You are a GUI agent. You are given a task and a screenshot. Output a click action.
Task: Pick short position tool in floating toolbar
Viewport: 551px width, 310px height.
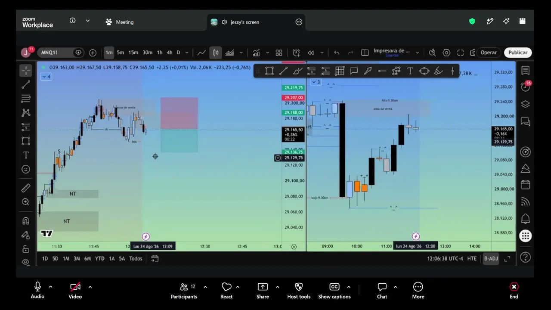[311, 71]
